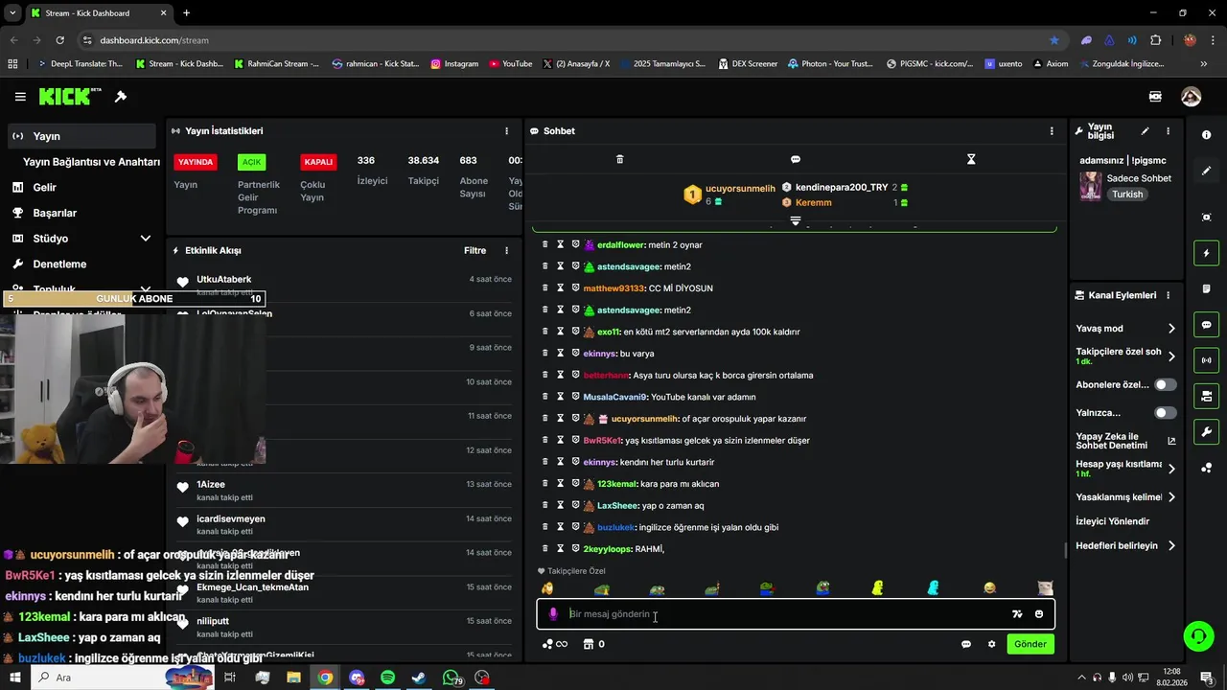Click username ucuyorsunmelih in leaderboard
Image resolution: width=1227 pixels, height=690 pixels.
point(740,189)
